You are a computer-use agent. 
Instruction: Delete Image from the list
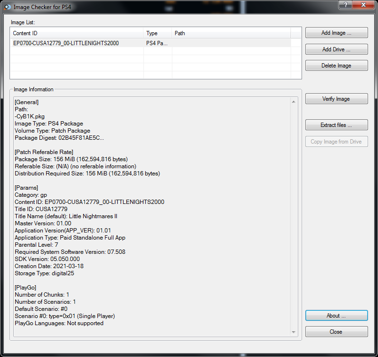[x=336, y=66]
